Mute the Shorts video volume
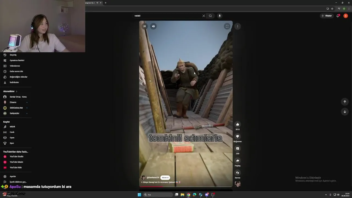Viewport: 352px width, 198px height. pyautogui.click(x=153, y=26)
